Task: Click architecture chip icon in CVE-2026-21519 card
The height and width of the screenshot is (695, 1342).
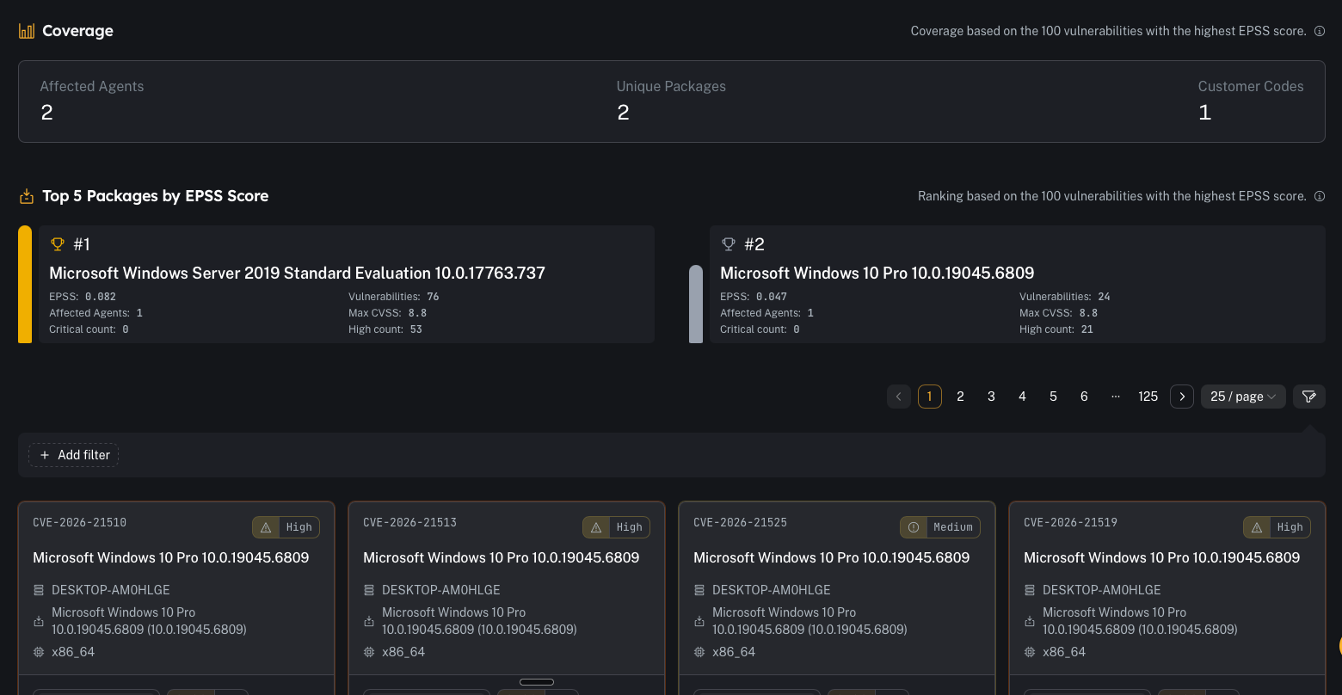Action: coord(1030,652)
